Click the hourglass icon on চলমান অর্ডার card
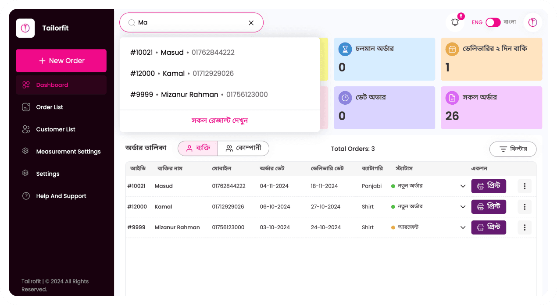Image resolution: width=557 pixels, height=305 pixels. pyautogui.click(x=345, y=49)
